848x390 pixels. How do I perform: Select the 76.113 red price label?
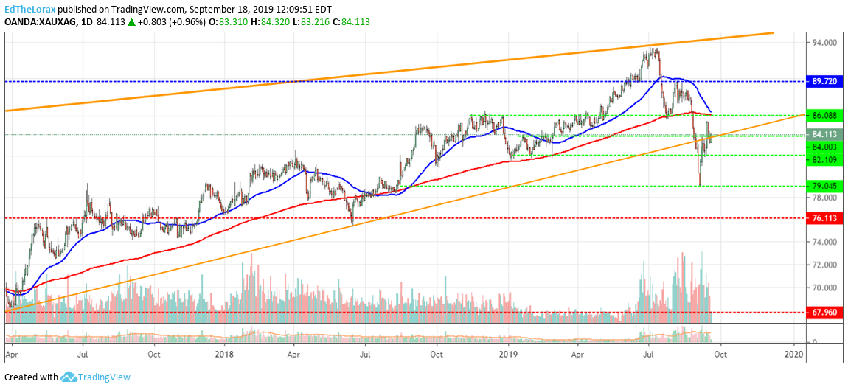coord(824,218)
